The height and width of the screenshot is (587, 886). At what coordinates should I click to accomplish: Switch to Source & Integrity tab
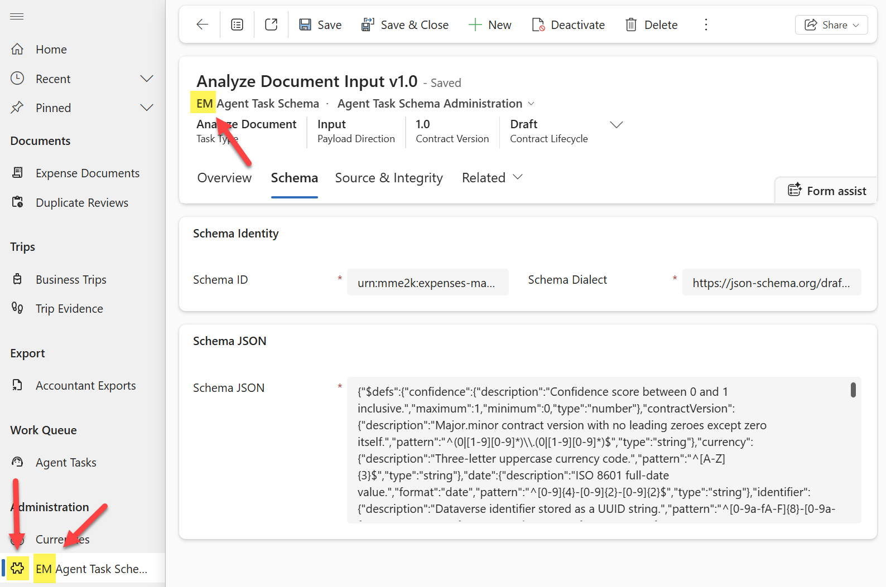389,177
